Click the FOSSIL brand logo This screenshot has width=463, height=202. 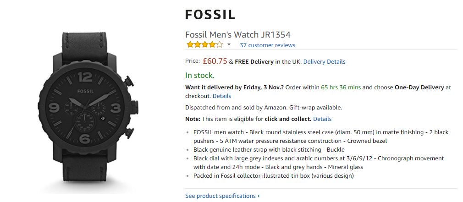pyautogui.click(x=210, y=15)
